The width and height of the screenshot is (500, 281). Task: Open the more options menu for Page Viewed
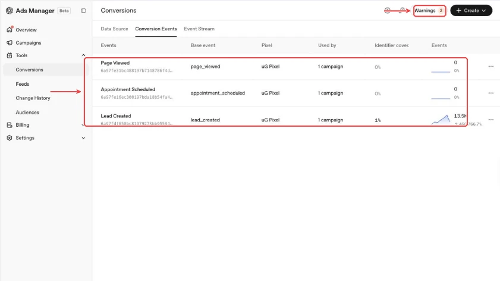[490, 67]
